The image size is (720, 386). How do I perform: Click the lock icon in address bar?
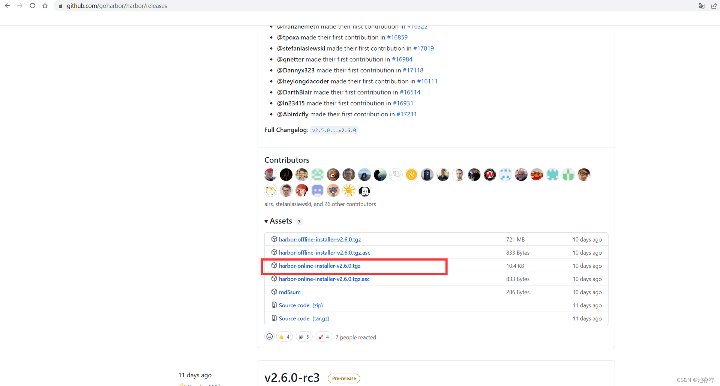(x=61, y=6)
